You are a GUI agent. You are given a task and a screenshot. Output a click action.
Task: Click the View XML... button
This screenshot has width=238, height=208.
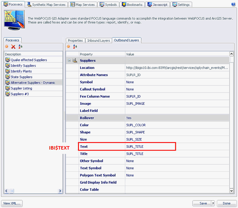coord(12,203)
